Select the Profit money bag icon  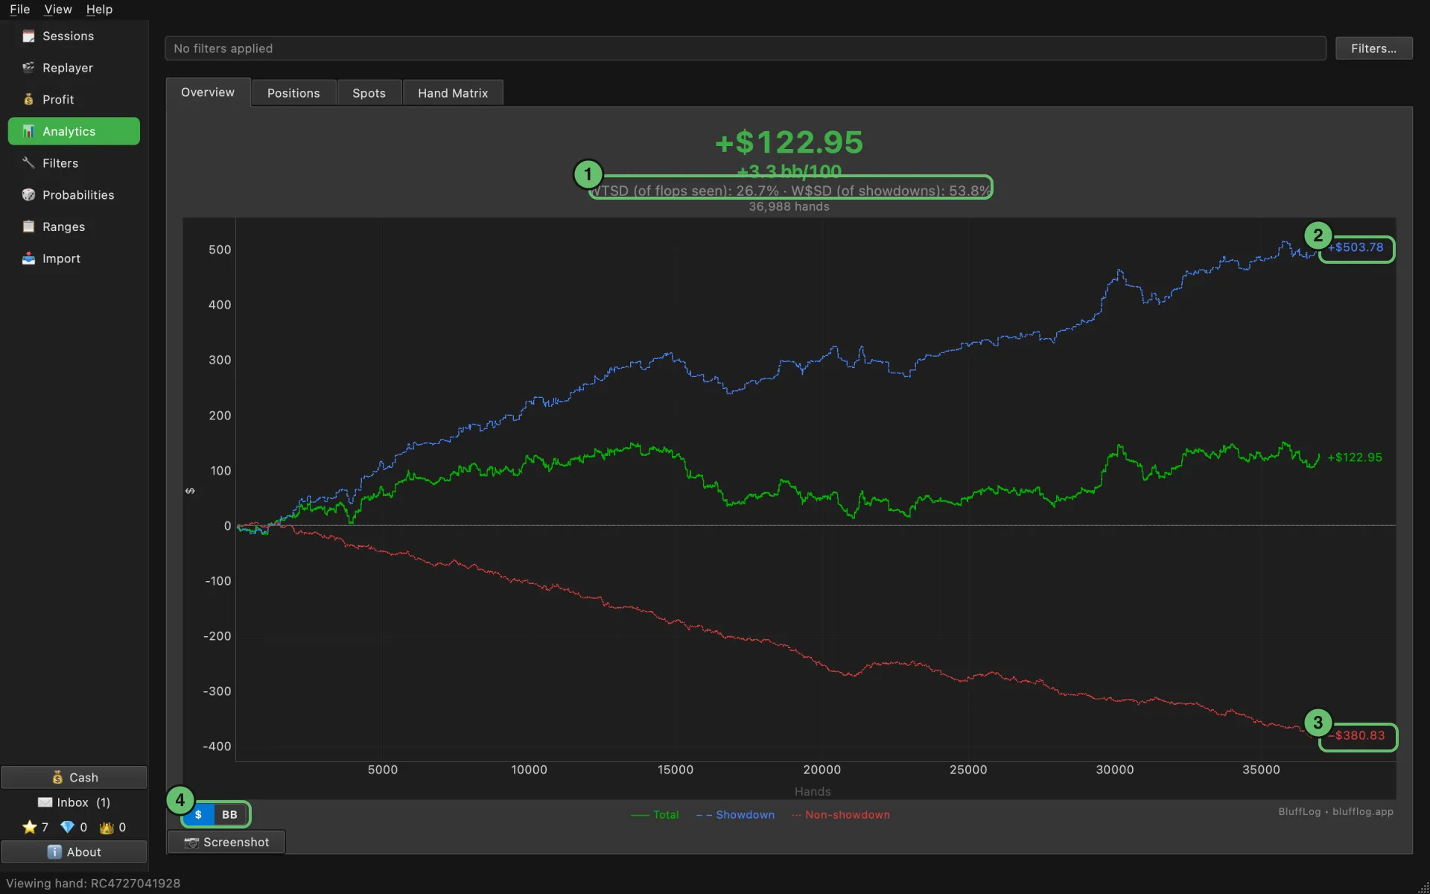[x=28, y=100]
